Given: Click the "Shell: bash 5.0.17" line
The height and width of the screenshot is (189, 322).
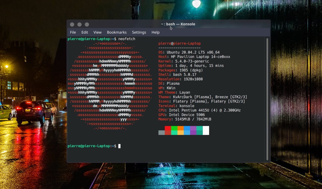Looking at the screenshot, I should tap(177, 75).
